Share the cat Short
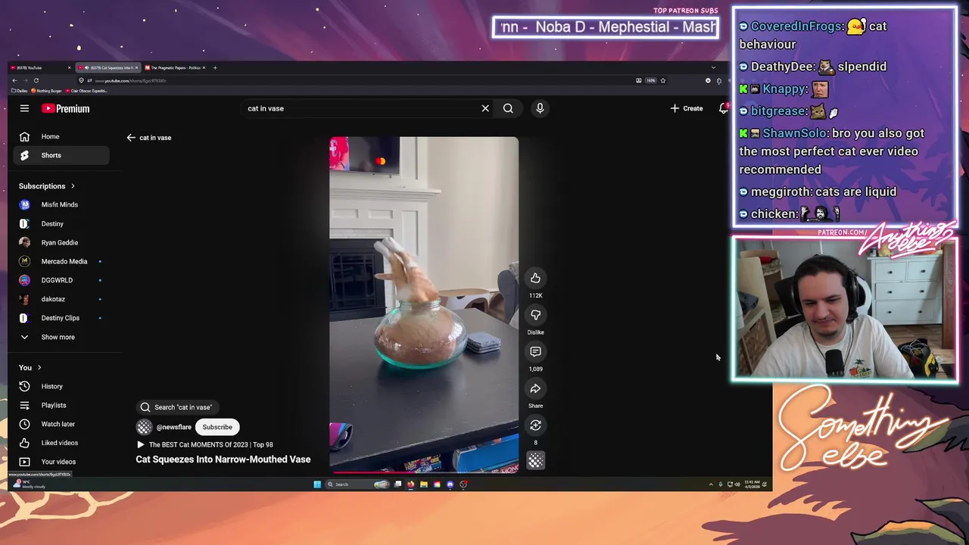Screen dimensions: 969x545 (535, 388)
